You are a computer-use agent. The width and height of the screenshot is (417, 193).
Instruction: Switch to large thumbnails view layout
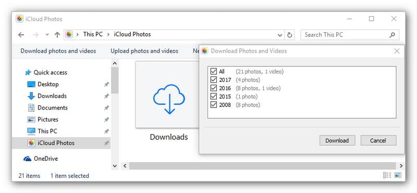coord(398,175)
